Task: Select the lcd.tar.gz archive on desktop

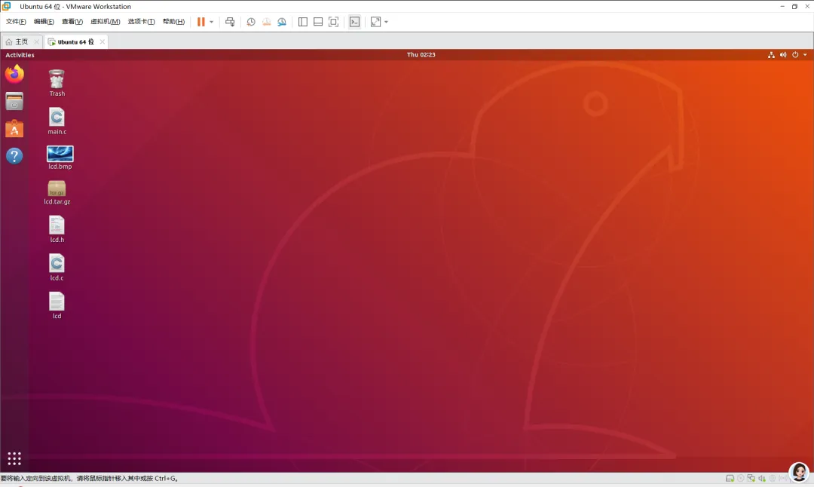Action: click(57, 193)
